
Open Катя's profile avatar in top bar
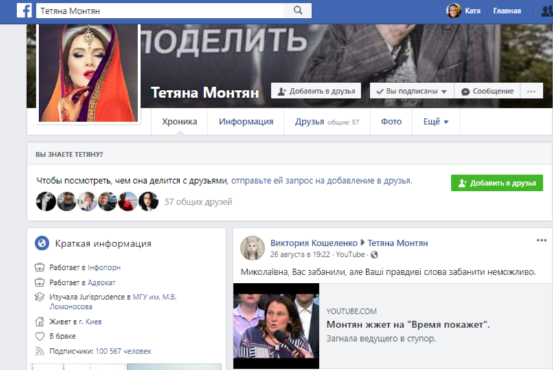pyautogui.click(x=453, y=11)
